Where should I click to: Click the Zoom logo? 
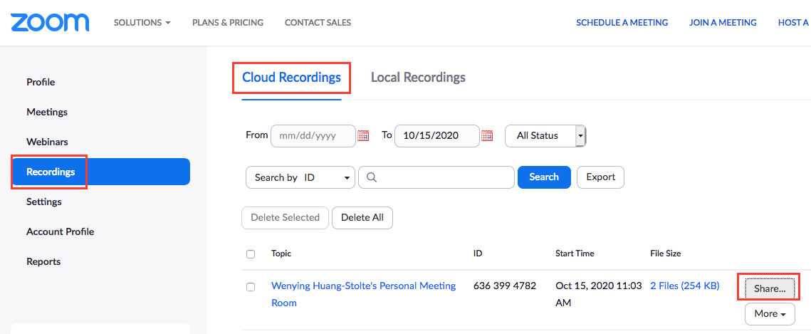pyautogui.click(x=50, y=22)
